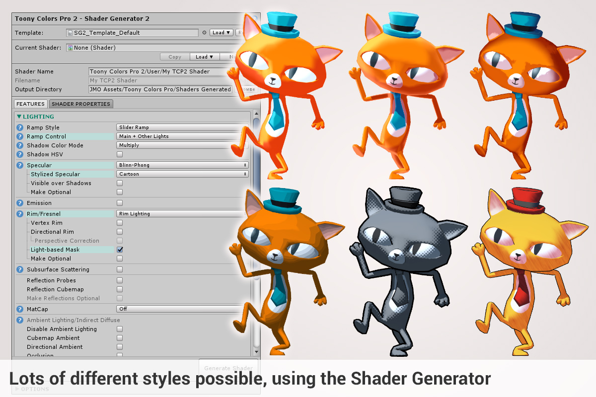The width and height of the screenshot is (596, 397).
Task: Open help for Ramp Control
Action: [x=20, y=136]
